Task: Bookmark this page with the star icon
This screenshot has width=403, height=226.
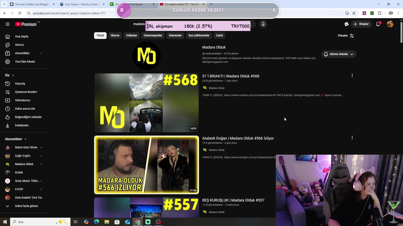Action: (x=354, y=13)
